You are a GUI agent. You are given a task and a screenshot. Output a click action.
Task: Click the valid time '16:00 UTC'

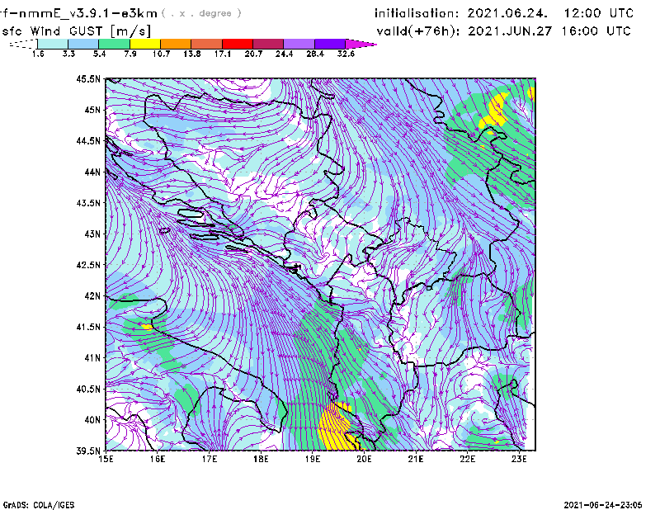point(596,31)
